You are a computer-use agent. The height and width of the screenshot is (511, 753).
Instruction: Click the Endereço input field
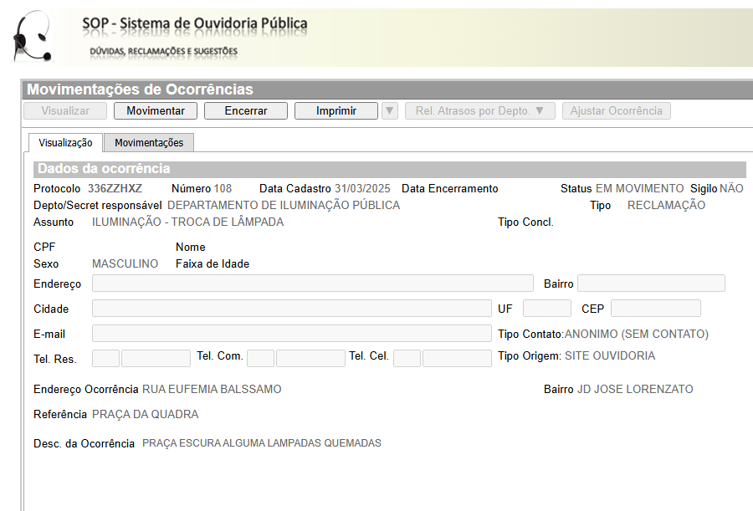point(312,284)
